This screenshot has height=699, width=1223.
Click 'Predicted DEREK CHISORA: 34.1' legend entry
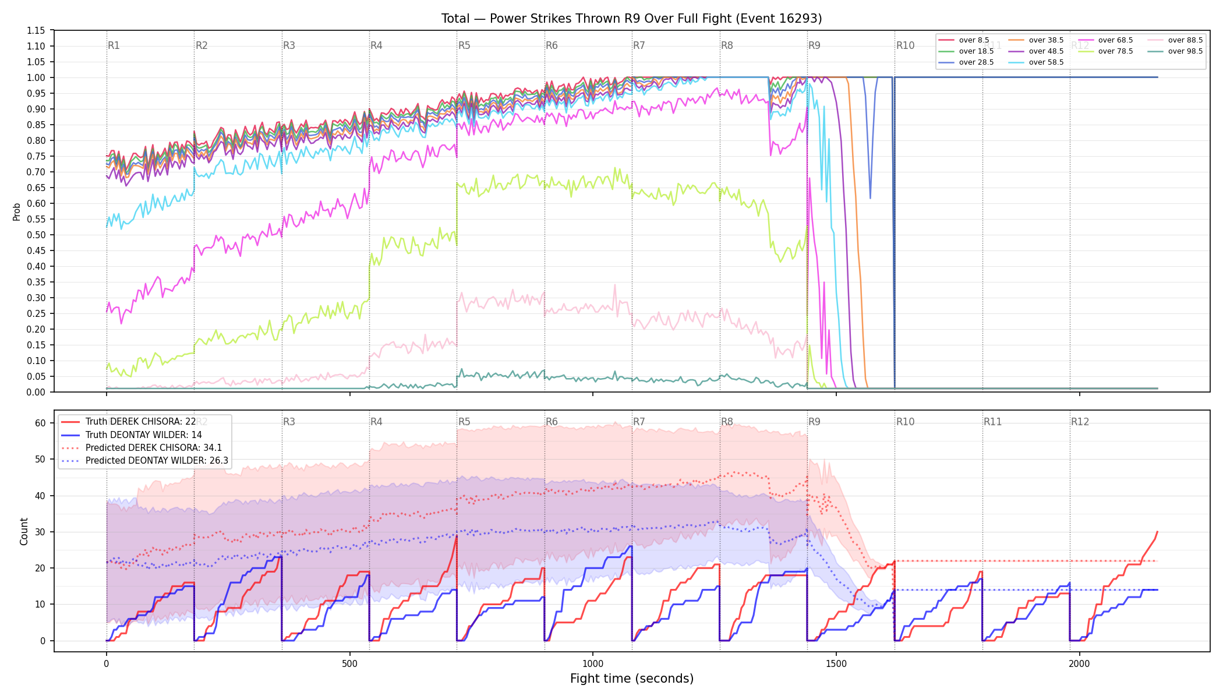[x=142, y=447]
